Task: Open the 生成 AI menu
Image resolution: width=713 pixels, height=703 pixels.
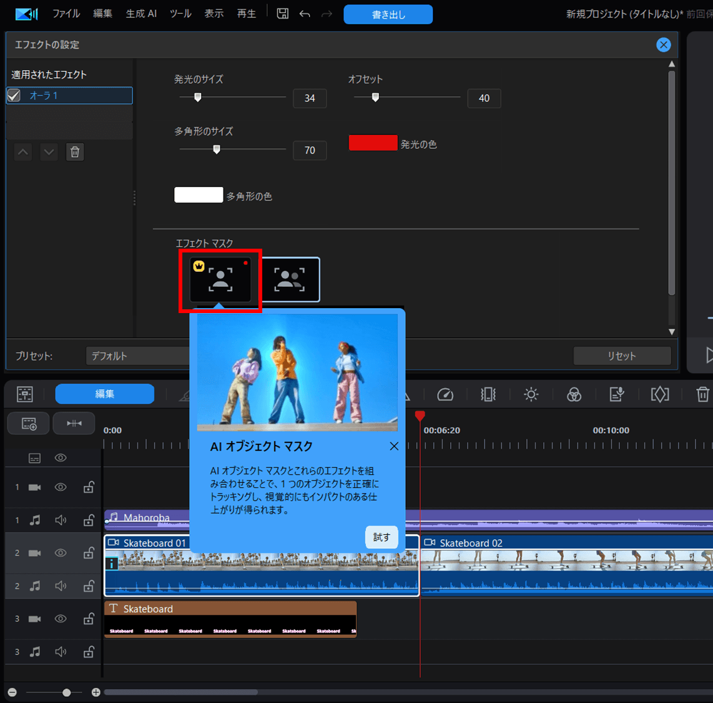Action: [141, 14]
